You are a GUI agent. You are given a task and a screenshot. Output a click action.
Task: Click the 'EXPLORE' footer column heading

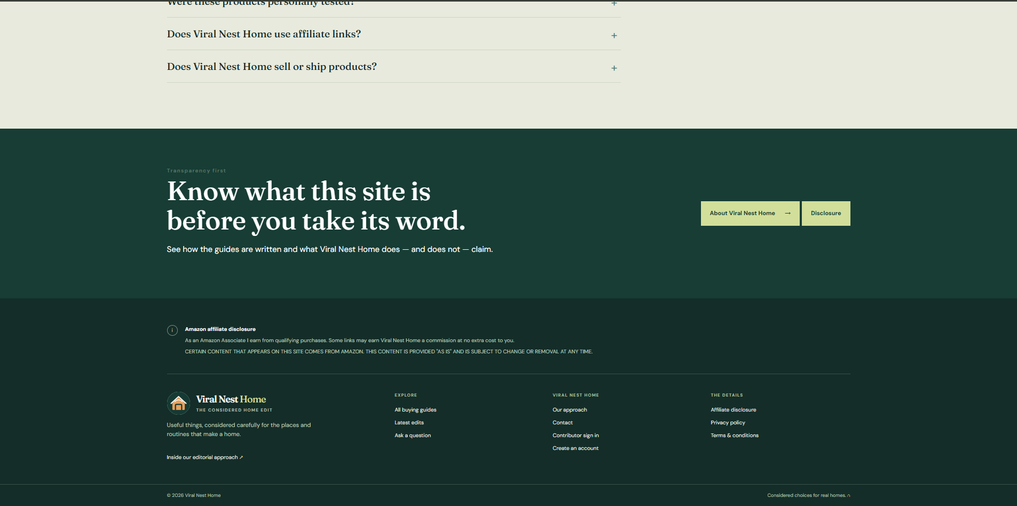click(406, 395)
